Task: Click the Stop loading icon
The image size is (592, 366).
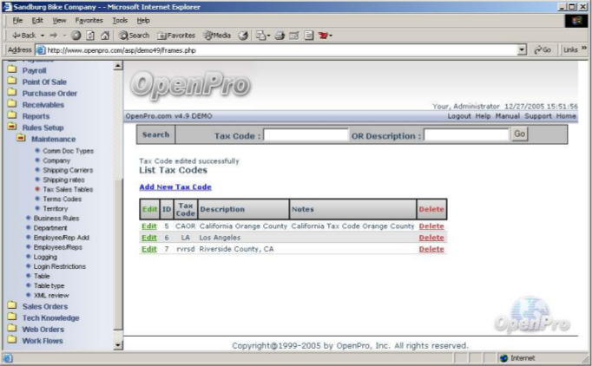Action: [x=77, y=36]
